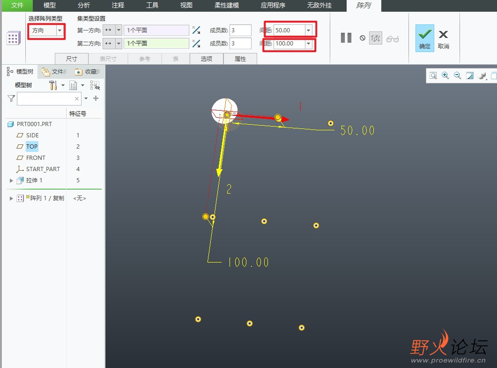This screenshot has width=497, height=368.
Task: Click the model tree filter funnel icon
Action: (11, 98)
